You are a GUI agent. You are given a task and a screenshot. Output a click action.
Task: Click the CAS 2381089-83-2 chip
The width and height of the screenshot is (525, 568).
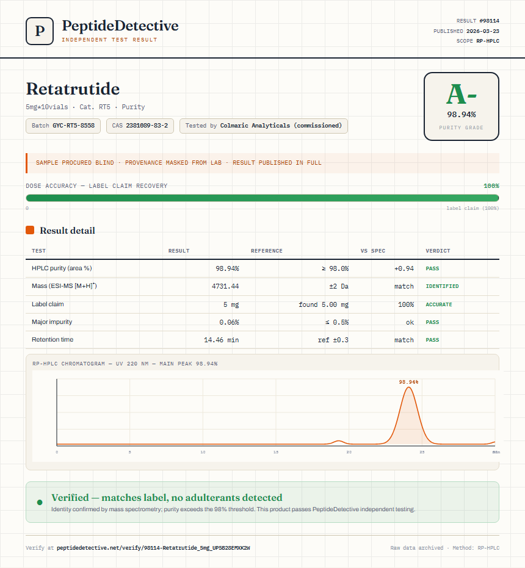tap(140, 126)
